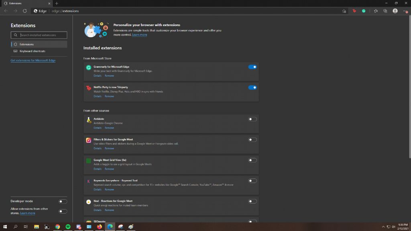Allow extensions from other stores toggle

(63, 211)
